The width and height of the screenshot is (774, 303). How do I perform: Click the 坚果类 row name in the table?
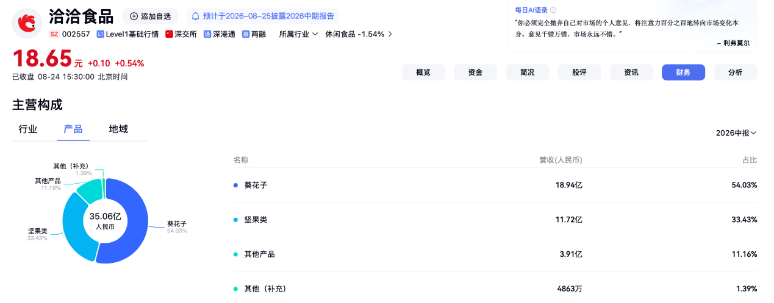click(256, 220)
